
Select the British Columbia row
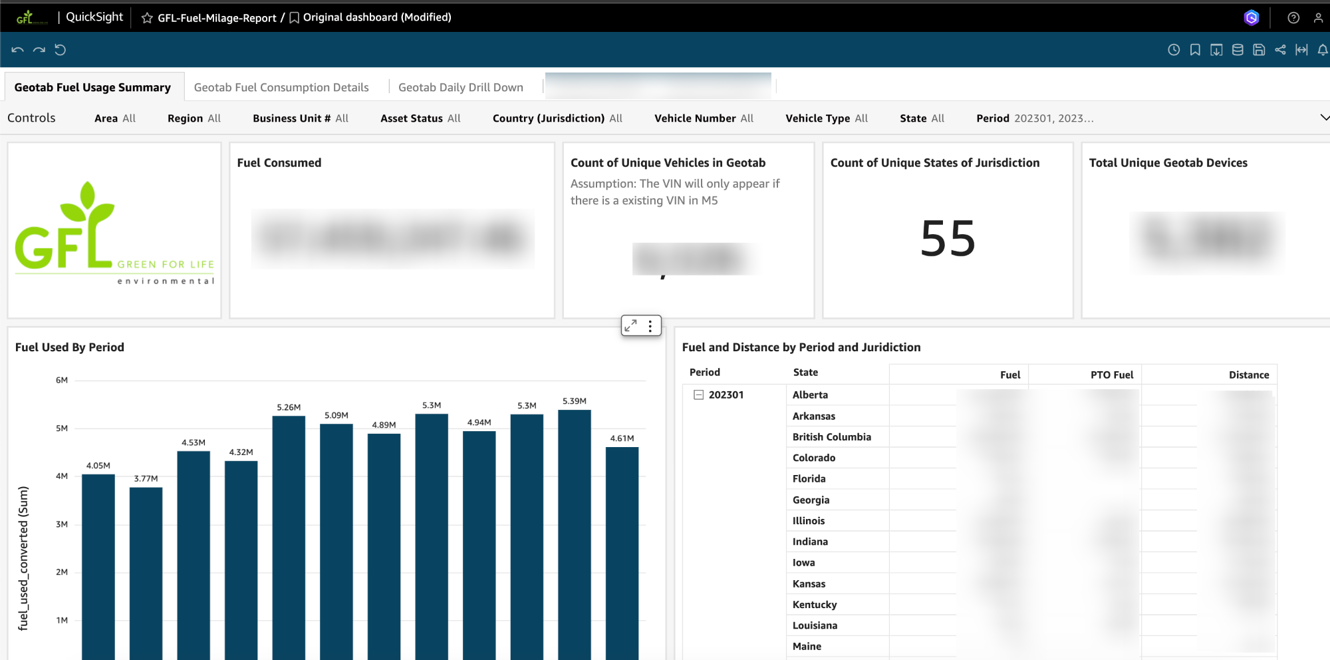pos(831,437)
